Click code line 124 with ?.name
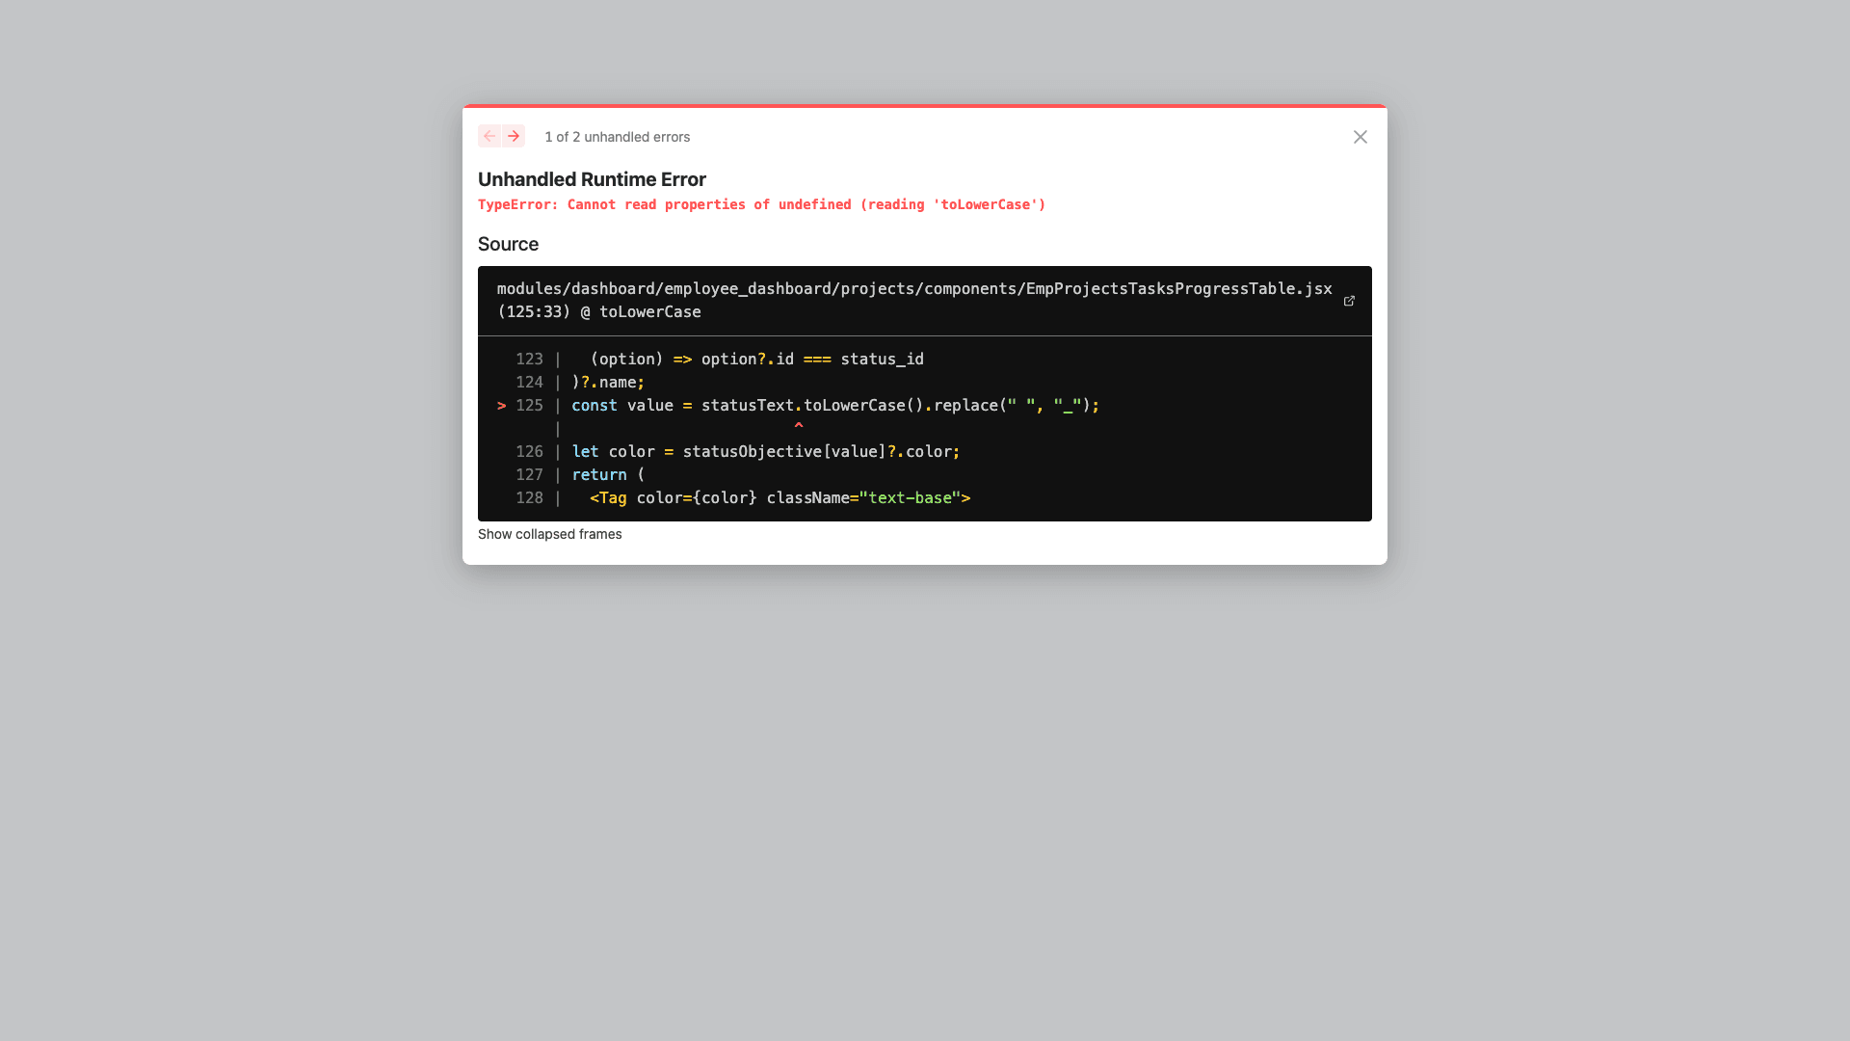The width and height of the screenshot is (1850, 1041). pyautogui.click(x=608, y=383)
